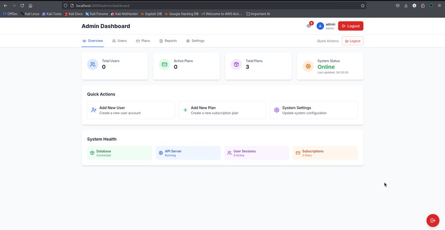
Task: Click the 'Total Plans' value 3
Action: (x=247, y=67)
